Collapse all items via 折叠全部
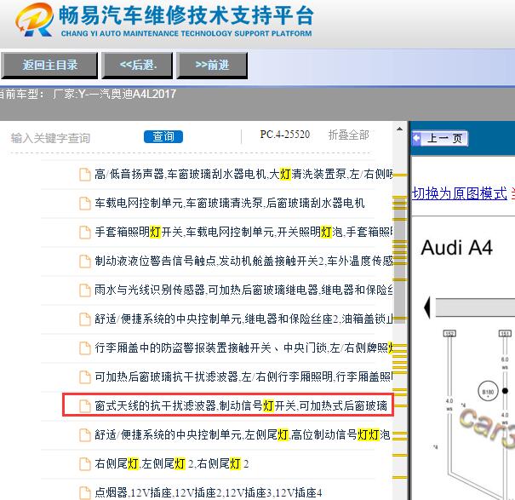Viewport: 515px width, 500px height. click(x=348, y=135)
